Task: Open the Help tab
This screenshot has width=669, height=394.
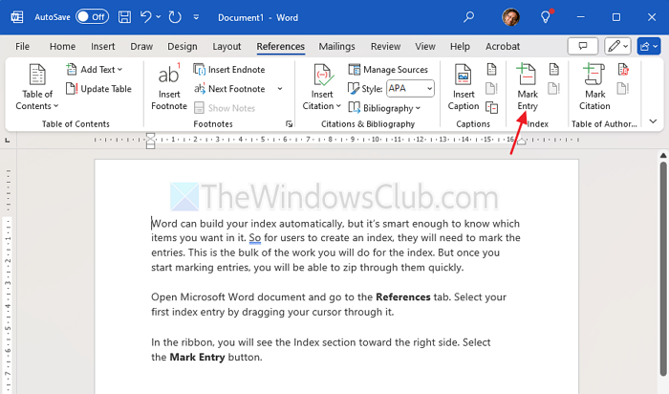Action: click(460, 46)
